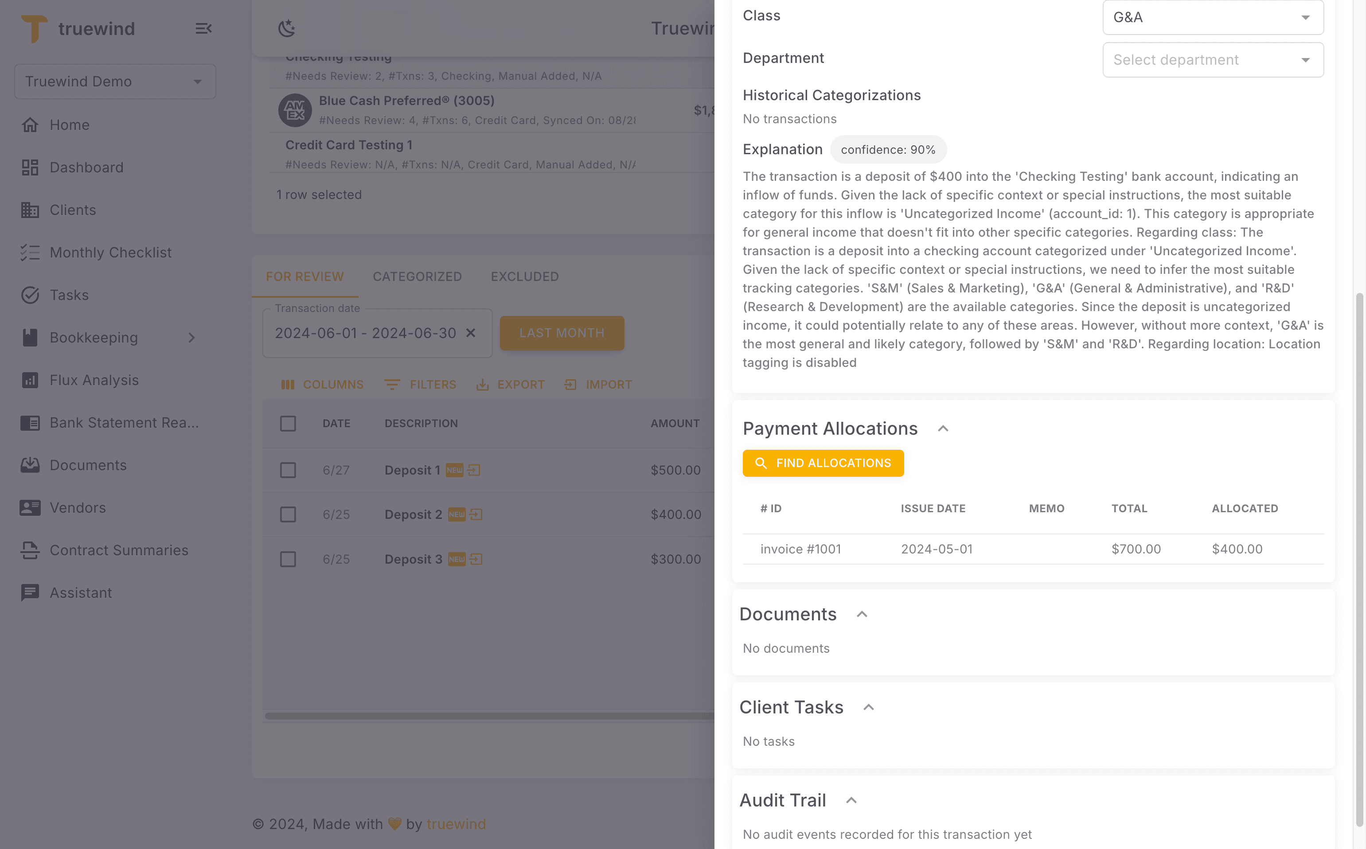The width and height of the screenshot is (1366, 849).
Task: Collapse the sidebar with the menu icon
Action: click(203, 27)
